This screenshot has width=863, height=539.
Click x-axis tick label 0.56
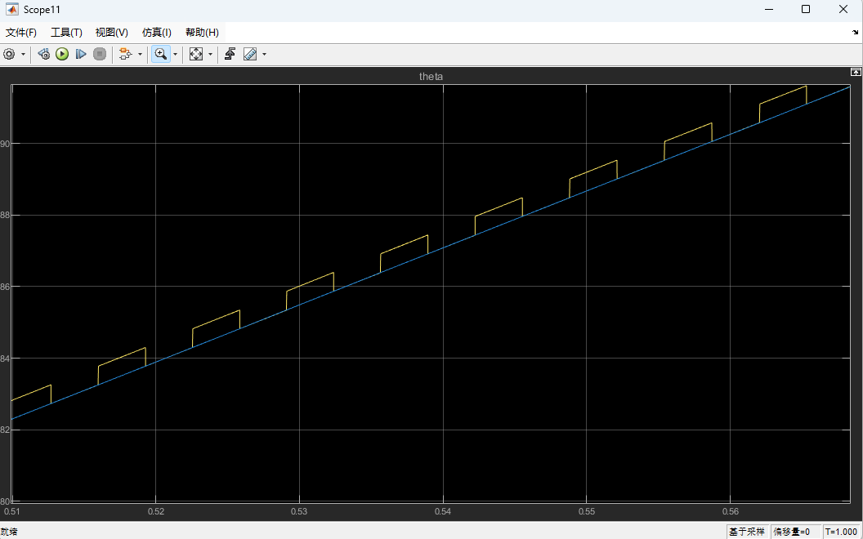[x=730, y=512]
